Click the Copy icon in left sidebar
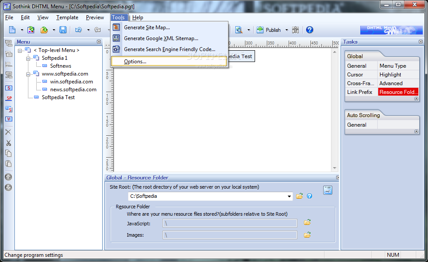 (x=8, y=153)
